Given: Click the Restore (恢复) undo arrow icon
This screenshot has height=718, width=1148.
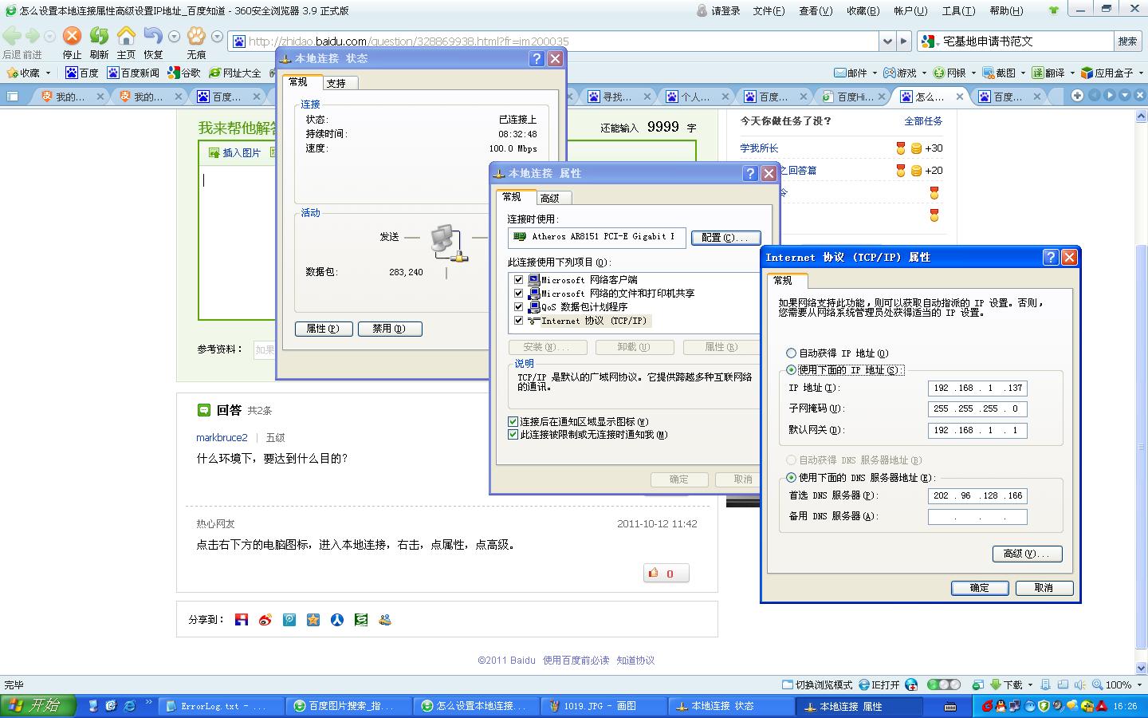Looking at the screenshot, I should tap(152, 36).
